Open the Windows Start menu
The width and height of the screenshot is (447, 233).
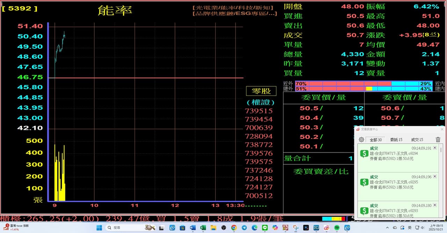pyautogui.click(x=99, y=228)
